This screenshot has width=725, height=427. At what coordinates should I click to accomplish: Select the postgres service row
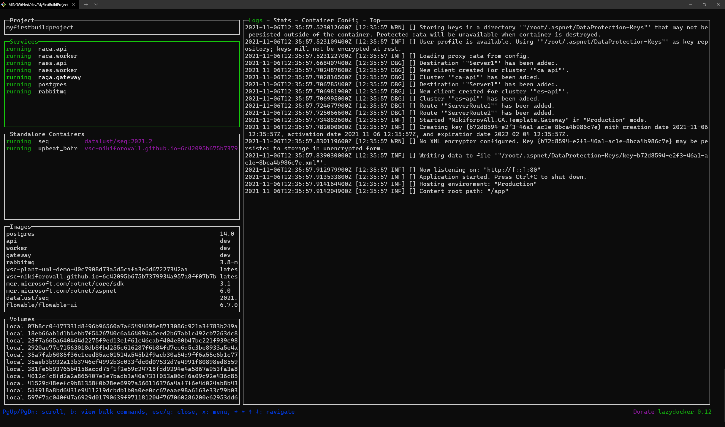122,84
